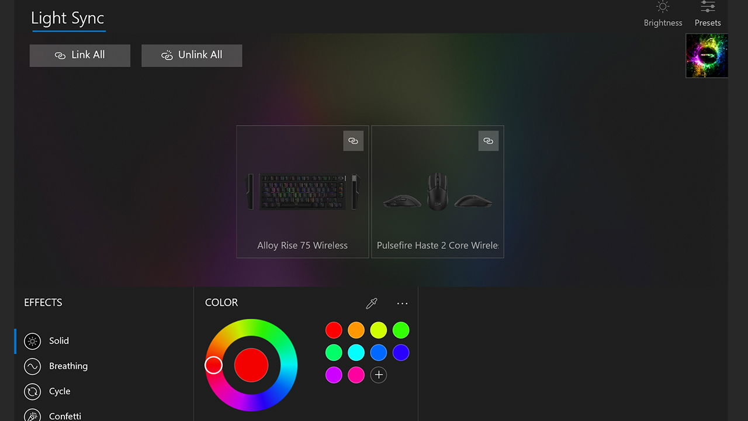This screenshot has height=421, width=748.
Task: Switch to the Light Sync tab
Action: click(x=68, y=19)
